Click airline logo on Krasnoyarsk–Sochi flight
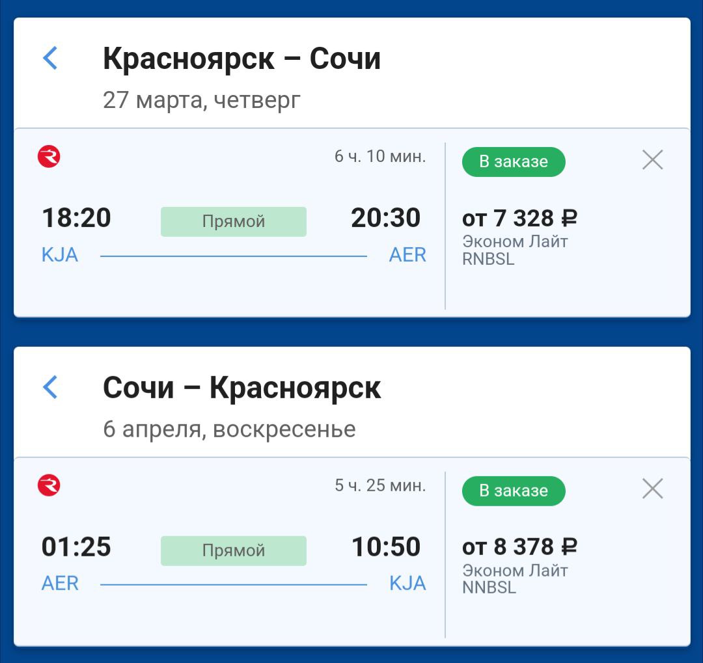The height and width of the screenshot is (663, 703). click(x=49, y=157)
